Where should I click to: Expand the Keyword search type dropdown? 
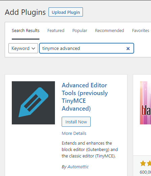point(23,48)
